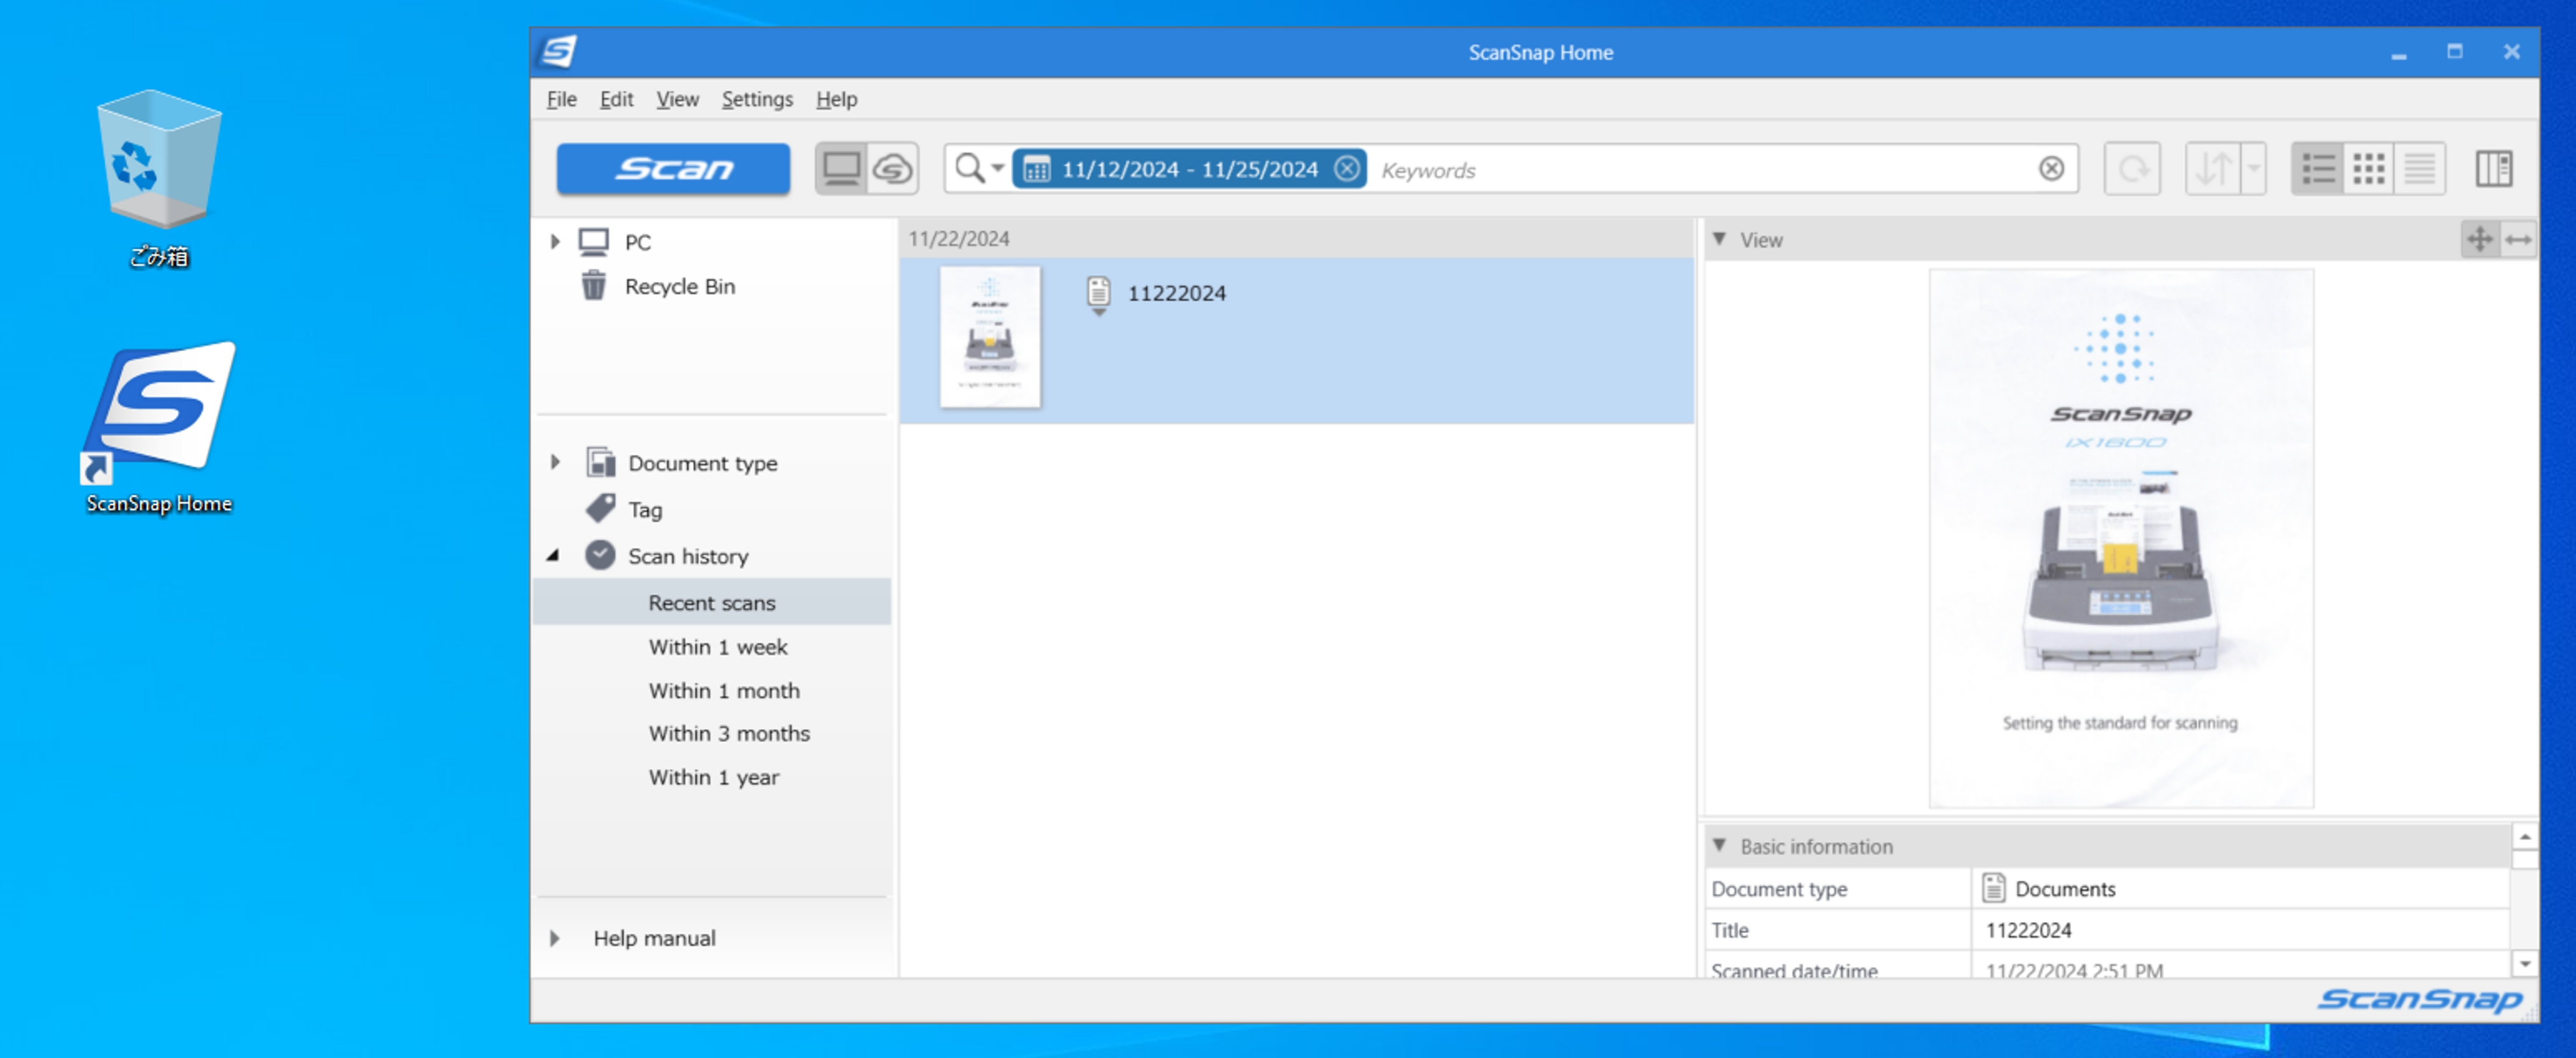The height and width of the screenshot is (1058, 2576).
Task: Click the Title value 11222024 field
Action: [2240, 930]
